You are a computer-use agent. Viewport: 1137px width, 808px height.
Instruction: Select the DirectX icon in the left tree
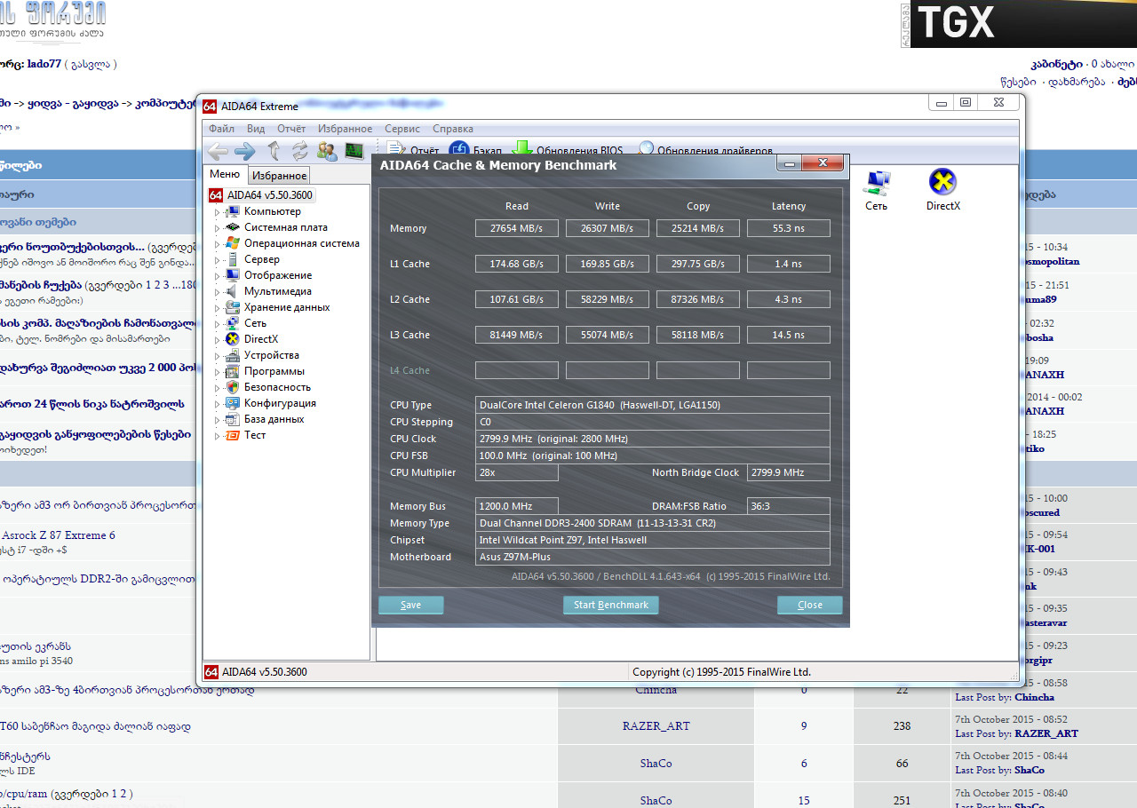coord(234,339)
